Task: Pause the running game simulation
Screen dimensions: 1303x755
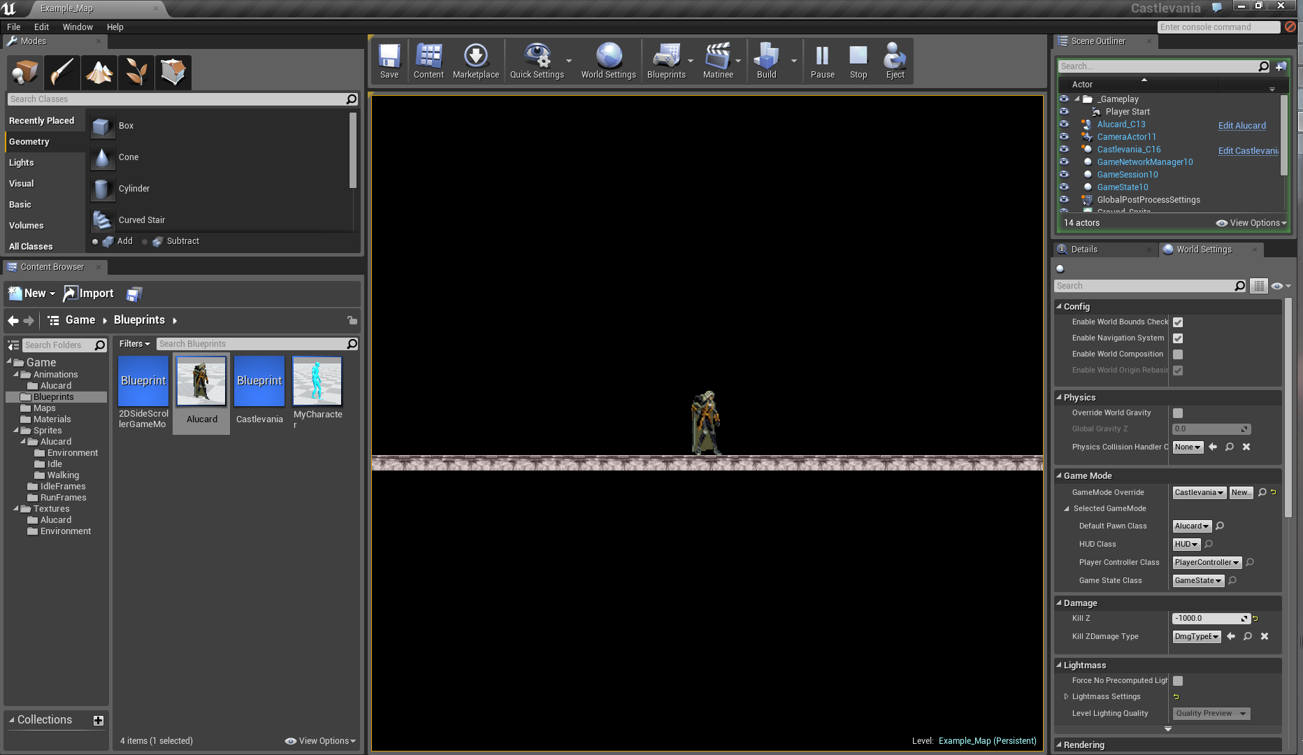Action: 822,61
